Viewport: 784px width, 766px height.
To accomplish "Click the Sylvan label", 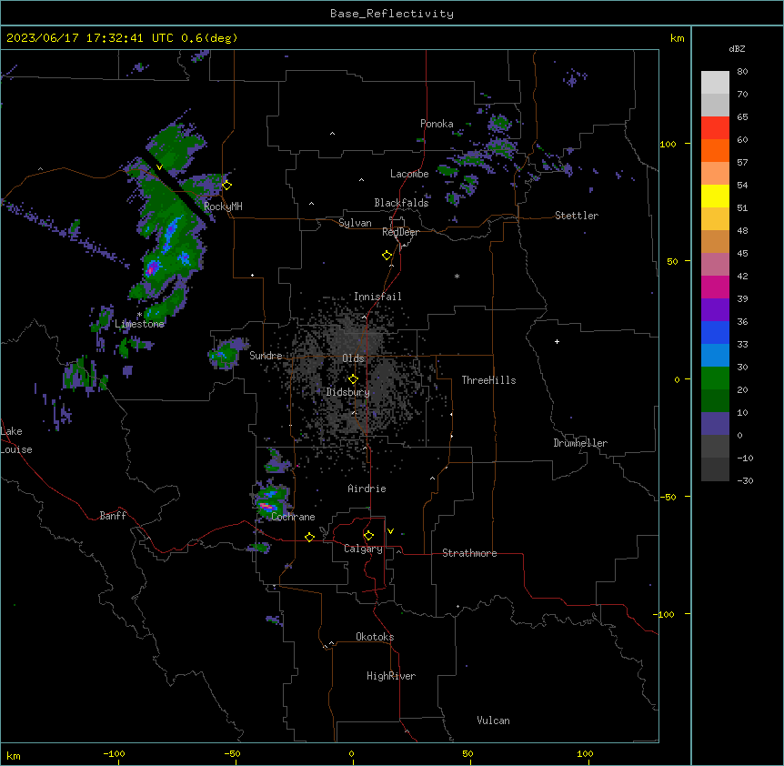I will click(355, 223).
